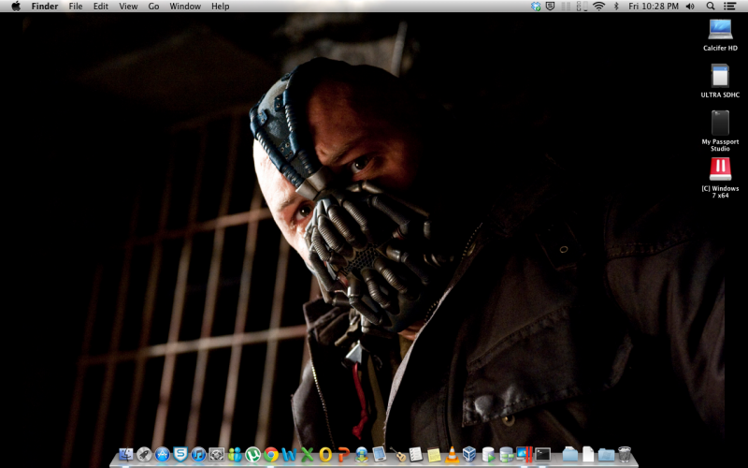Viewport: 748px width, 468px height.
Task: Open the Finder application menu
Action: point(45,7)
